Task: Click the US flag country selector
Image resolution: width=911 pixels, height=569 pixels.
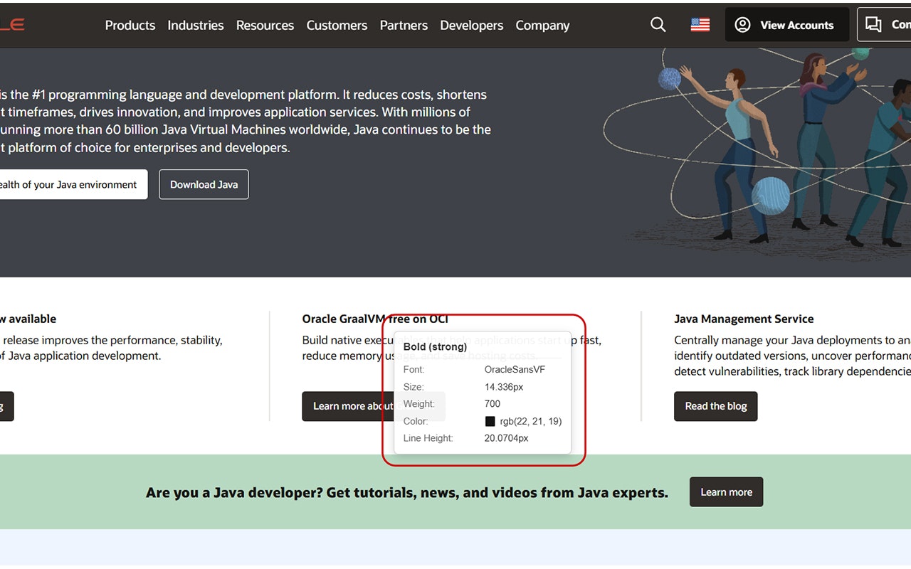Action: (700, 25)
